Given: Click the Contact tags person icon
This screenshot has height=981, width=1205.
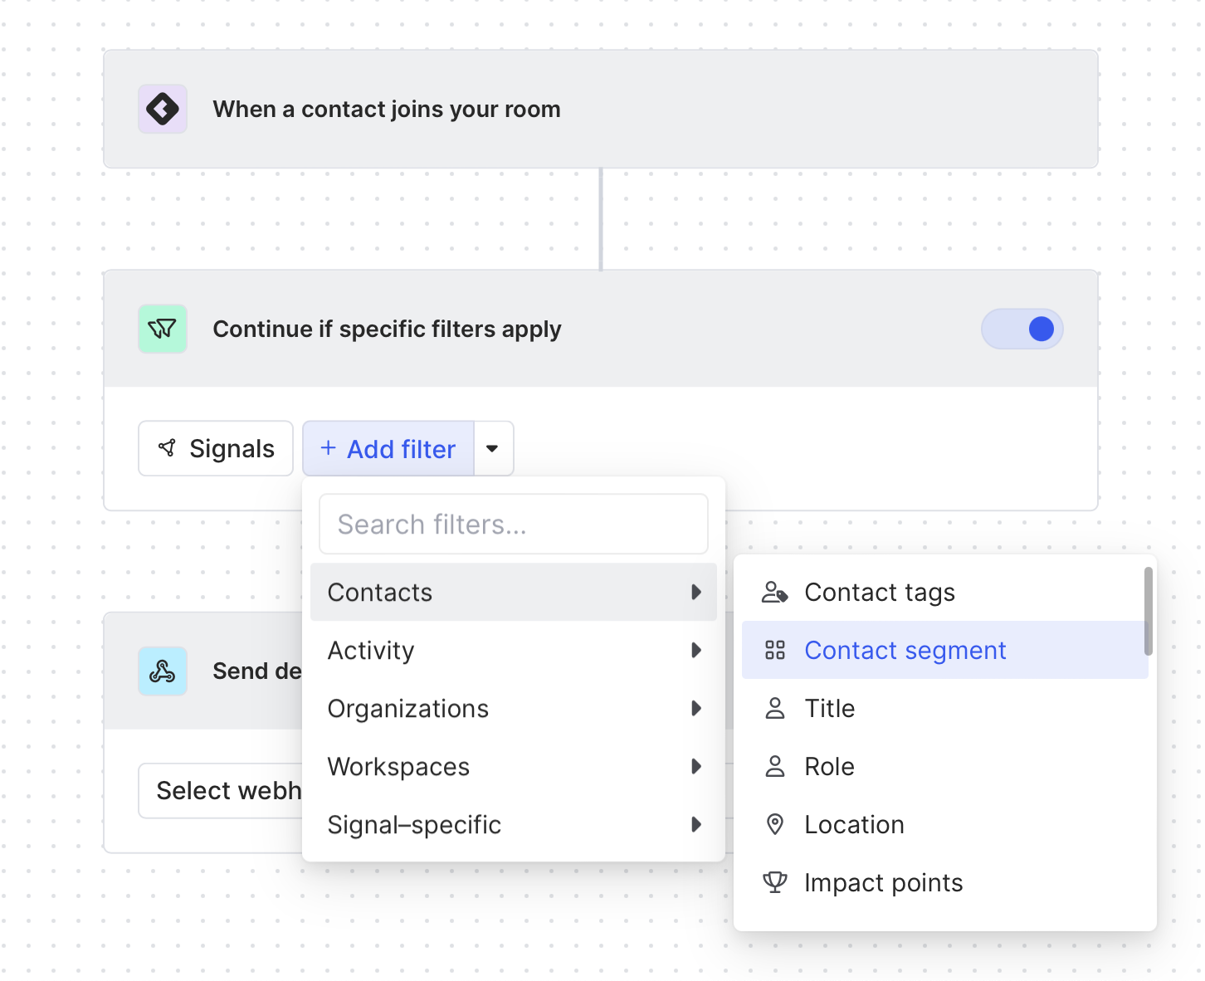Looking at the screenshot, I should [774, 593].
